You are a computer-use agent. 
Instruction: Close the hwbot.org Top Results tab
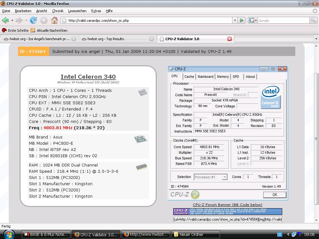coord(152,39)
